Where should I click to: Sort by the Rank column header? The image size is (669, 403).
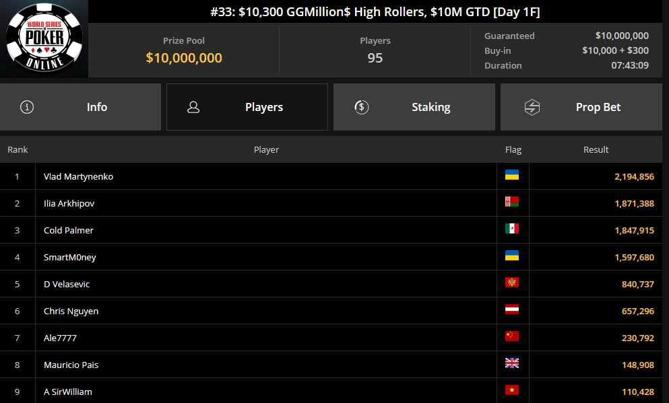click(x=18, y=149)
